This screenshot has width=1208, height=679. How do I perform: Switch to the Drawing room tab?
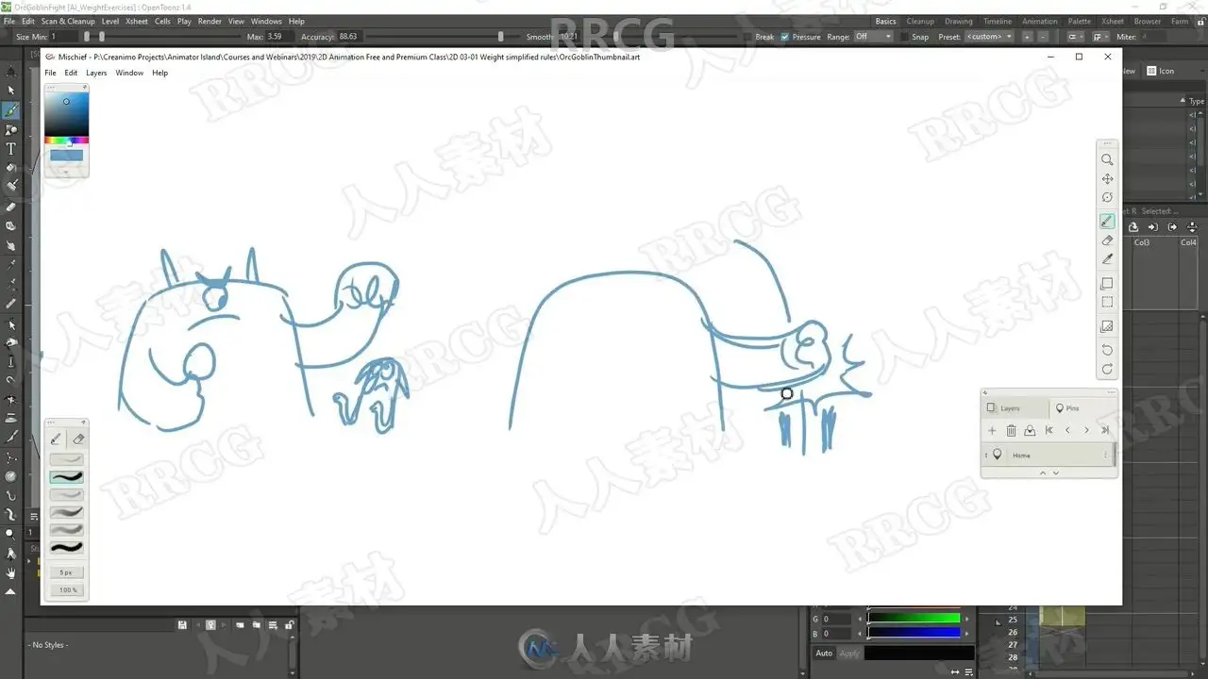(959, 21)
